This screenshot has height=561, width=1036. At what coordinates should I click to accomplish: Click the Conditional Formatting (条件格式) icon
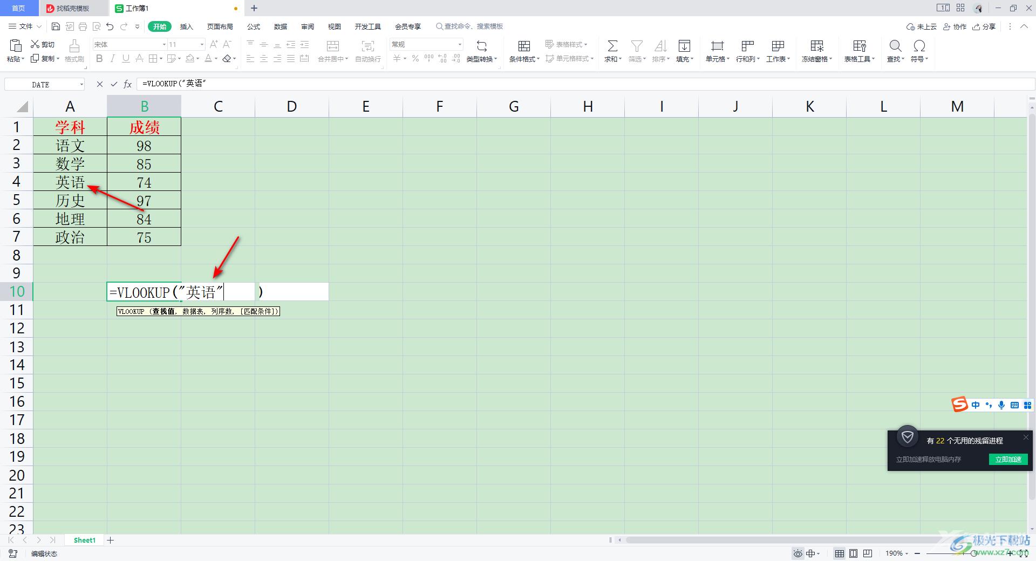pyautogui.click(x=524, y=46)
